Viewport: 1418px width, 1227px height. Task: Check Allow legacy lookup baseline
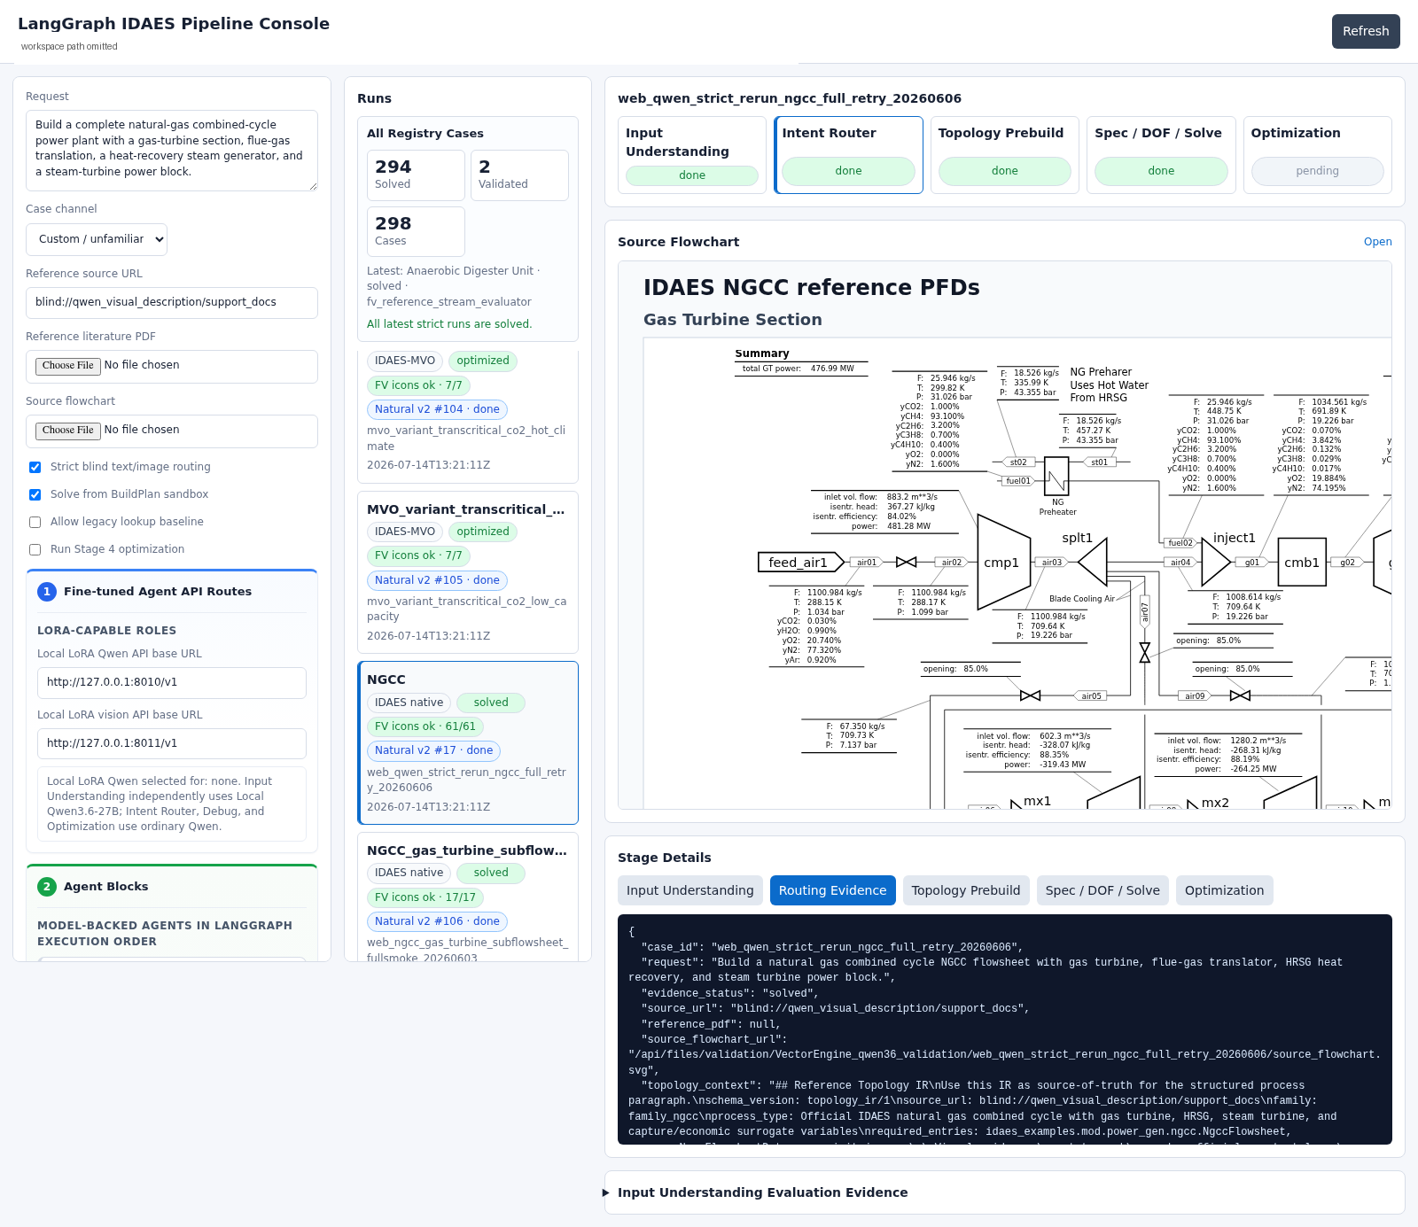[x=35, y=522]
